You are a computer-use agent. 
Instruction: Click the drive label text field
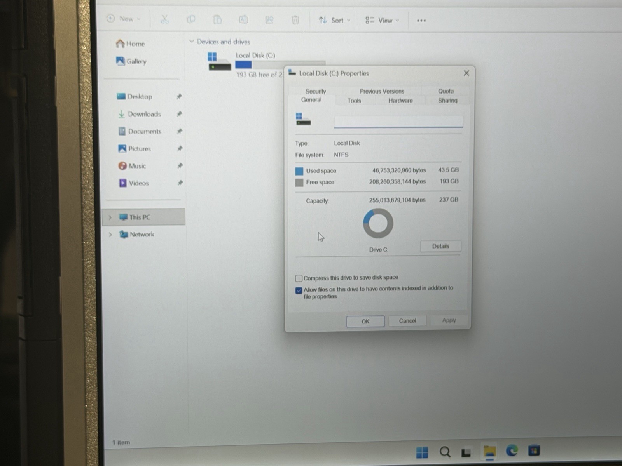coord(398,121)
